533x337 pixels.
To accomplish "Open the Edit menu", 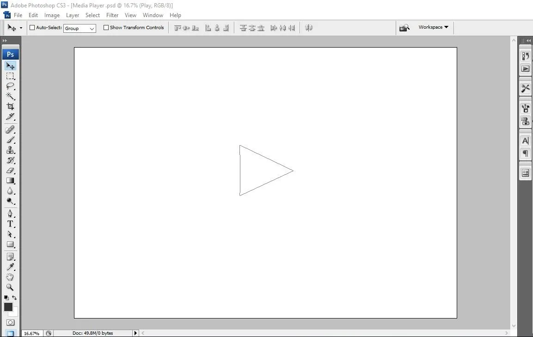I will 33,15.
